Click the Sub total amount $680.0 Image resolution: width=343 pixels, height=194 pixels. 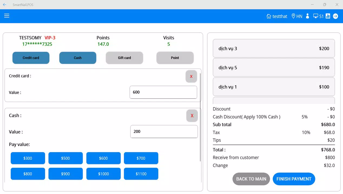[328, 124]
